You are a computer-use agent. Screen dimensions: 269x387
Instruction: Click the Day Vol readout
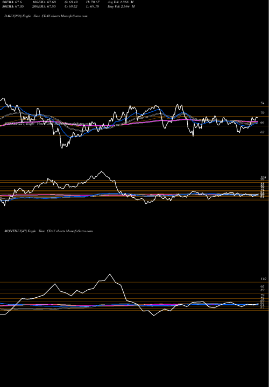point(121,6)
